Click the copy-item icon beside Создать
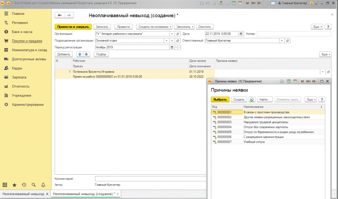 [252, 99]
